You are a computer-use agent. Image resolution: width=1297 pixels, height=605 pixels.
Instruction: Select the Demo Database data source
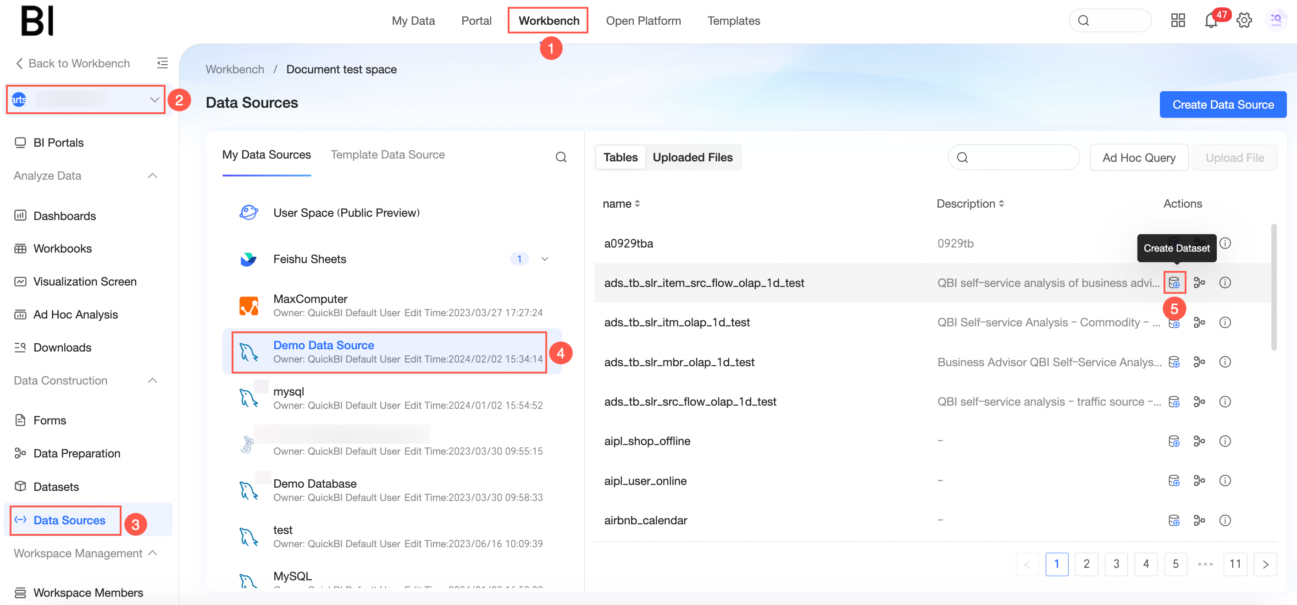click(x=392, y=490)
